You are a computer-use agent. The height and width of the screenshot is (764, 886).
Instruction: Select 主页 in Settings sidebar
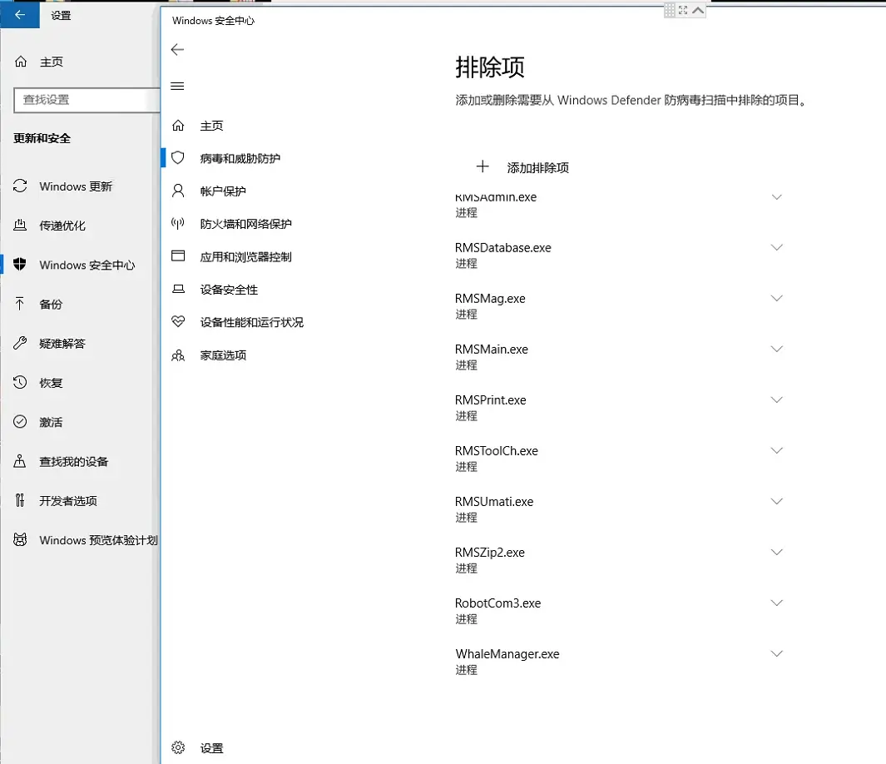(x=52, y=62)
